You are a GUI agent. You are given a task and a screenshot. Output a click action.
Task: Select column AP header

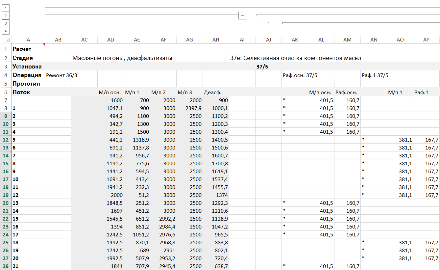point(426,40)
